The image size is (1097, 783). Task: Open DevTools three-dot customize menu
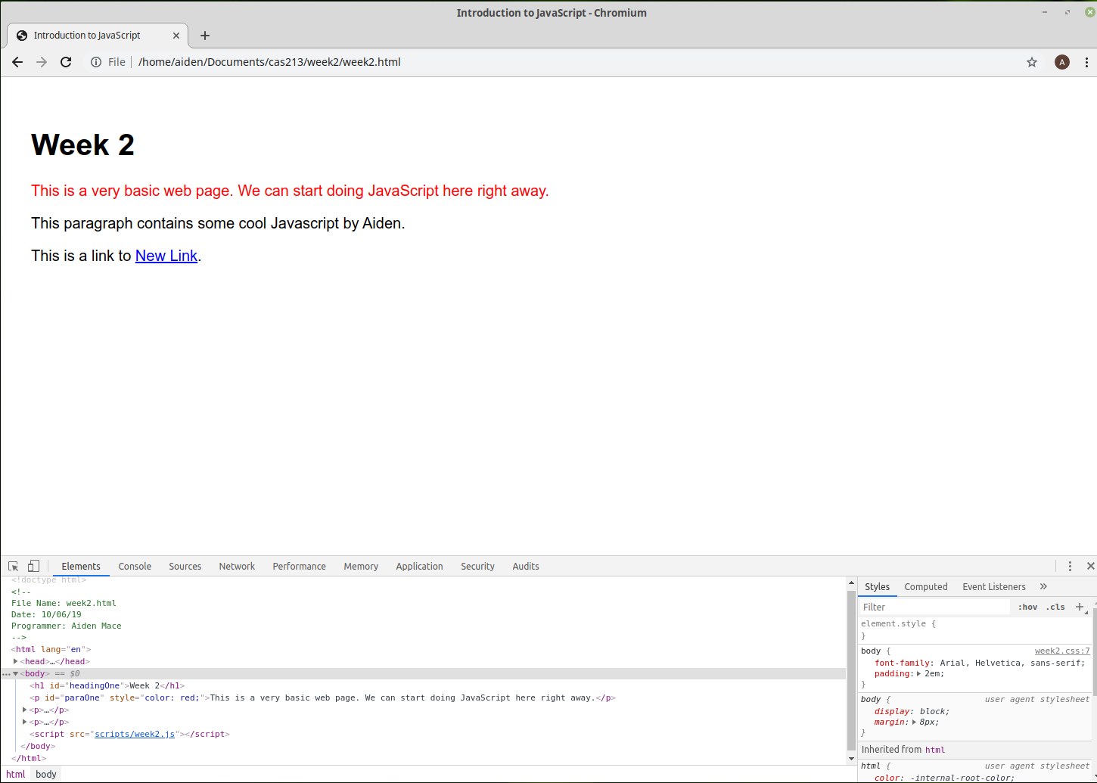pos(1070,566)
